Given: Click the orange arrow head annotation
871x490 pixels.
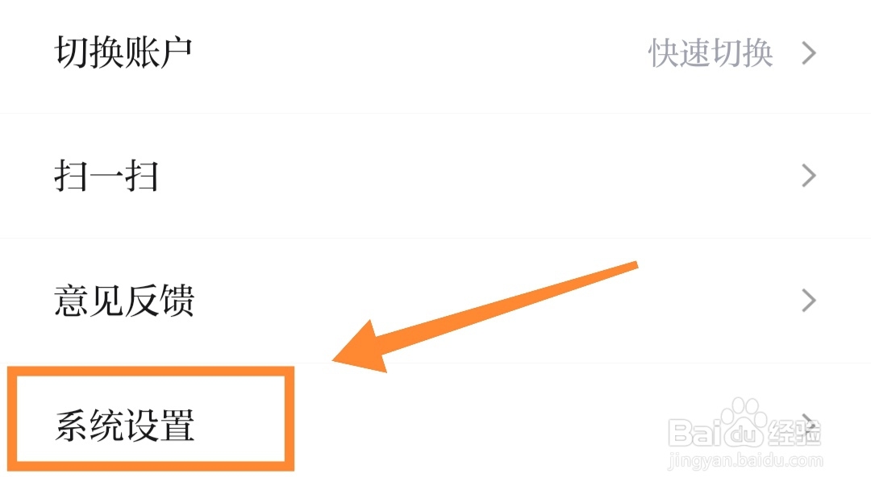Looking at the screenshot, I should 361,348.
